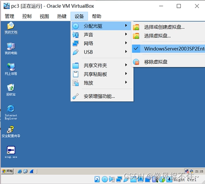Launch Internet Explorer from the quick launch bar
The height and width of the screenshot is (184, 205).
point(20,171)
